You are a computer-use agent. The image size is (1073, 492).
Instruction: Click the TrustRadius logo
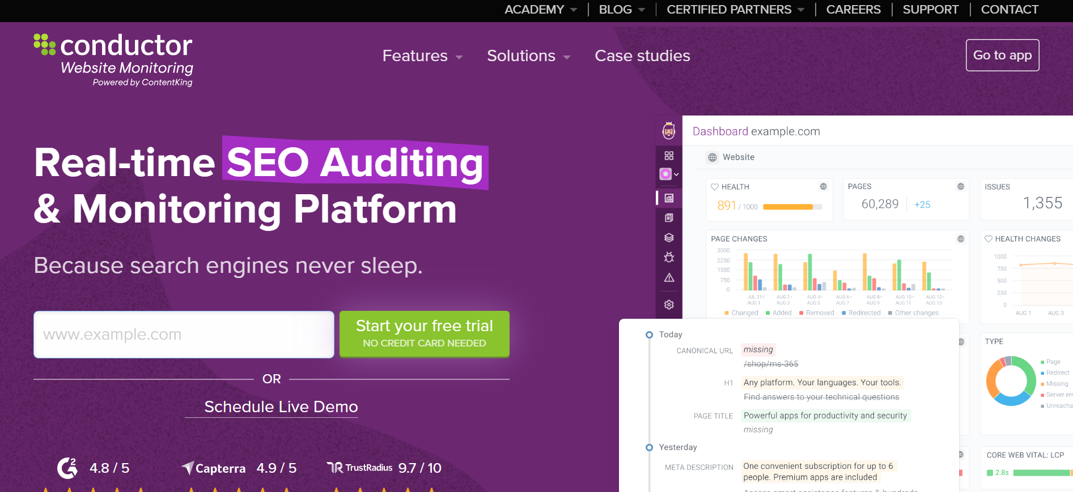click(x=359, y=468)
